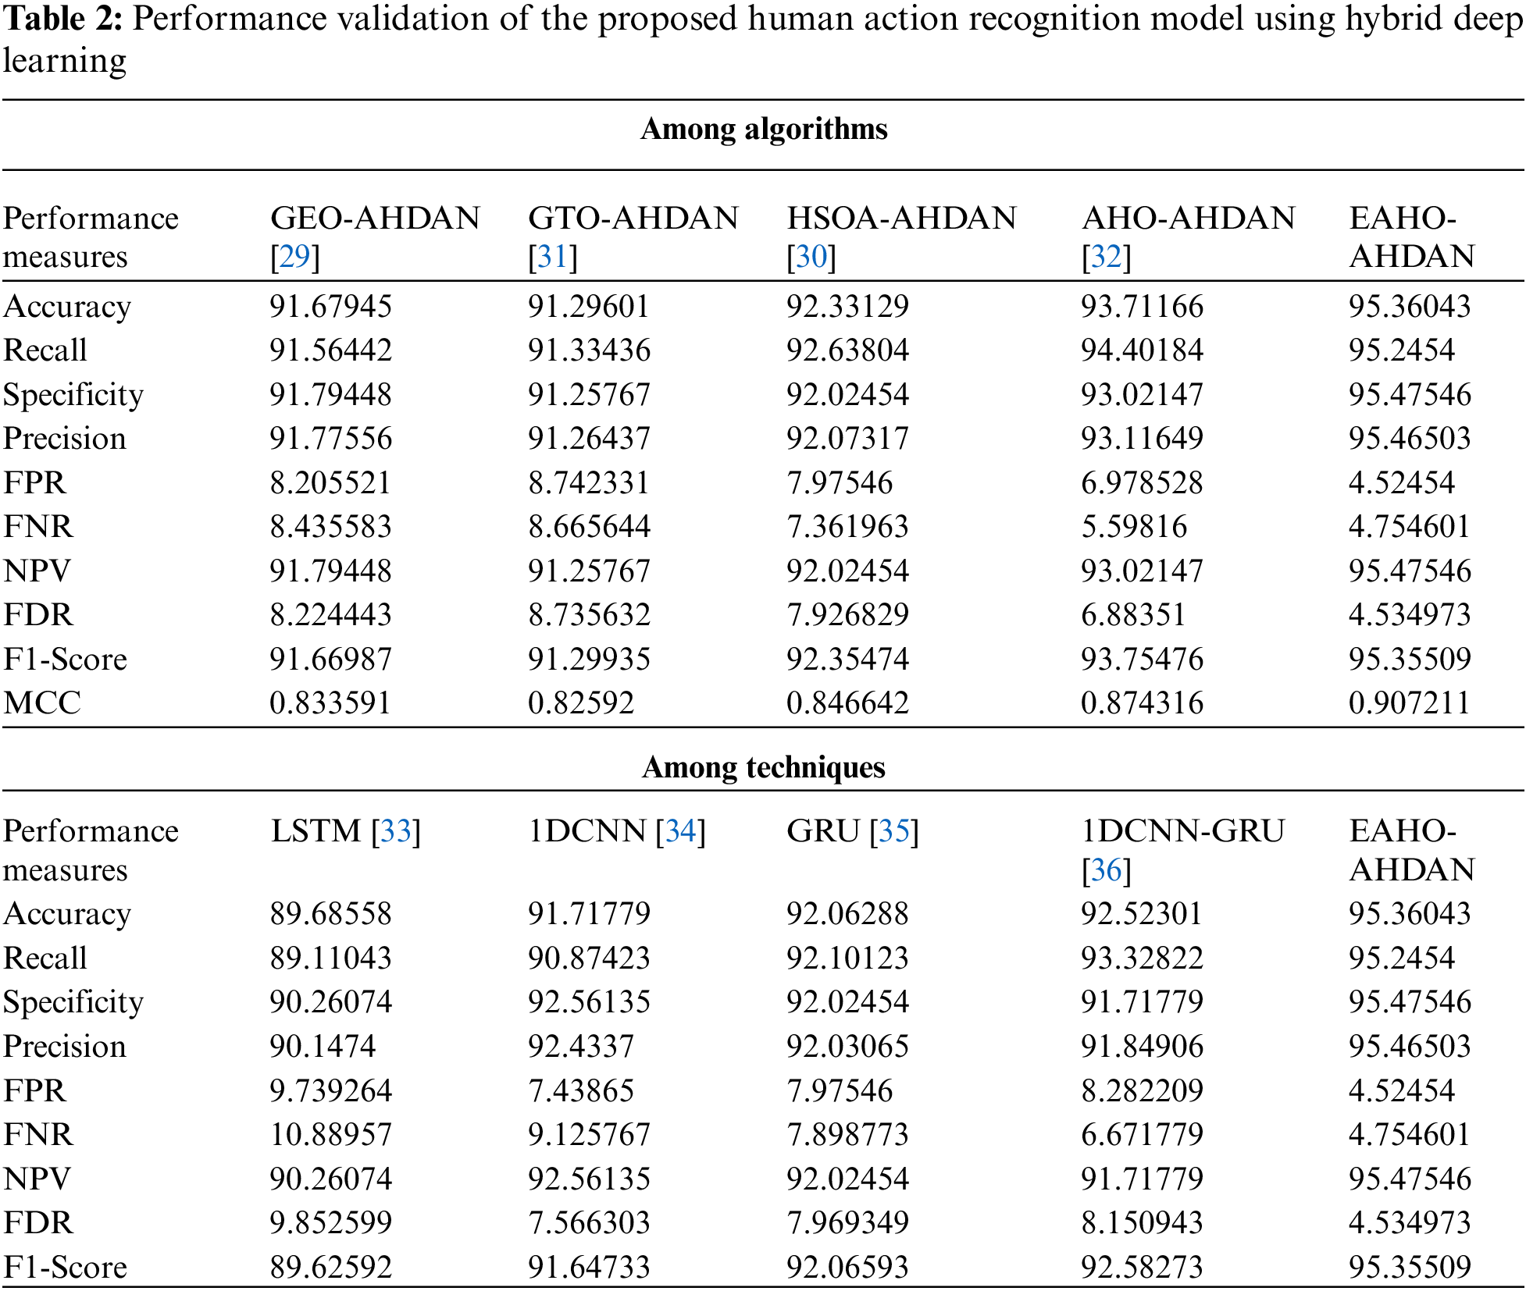1526x1291 pixels.
Task: Click reference 33 next to LSTM
Action: (x=396, y=831)
